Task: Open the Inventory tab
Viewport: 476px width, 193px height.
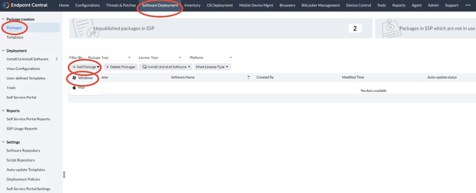Action: coord(192,5)
